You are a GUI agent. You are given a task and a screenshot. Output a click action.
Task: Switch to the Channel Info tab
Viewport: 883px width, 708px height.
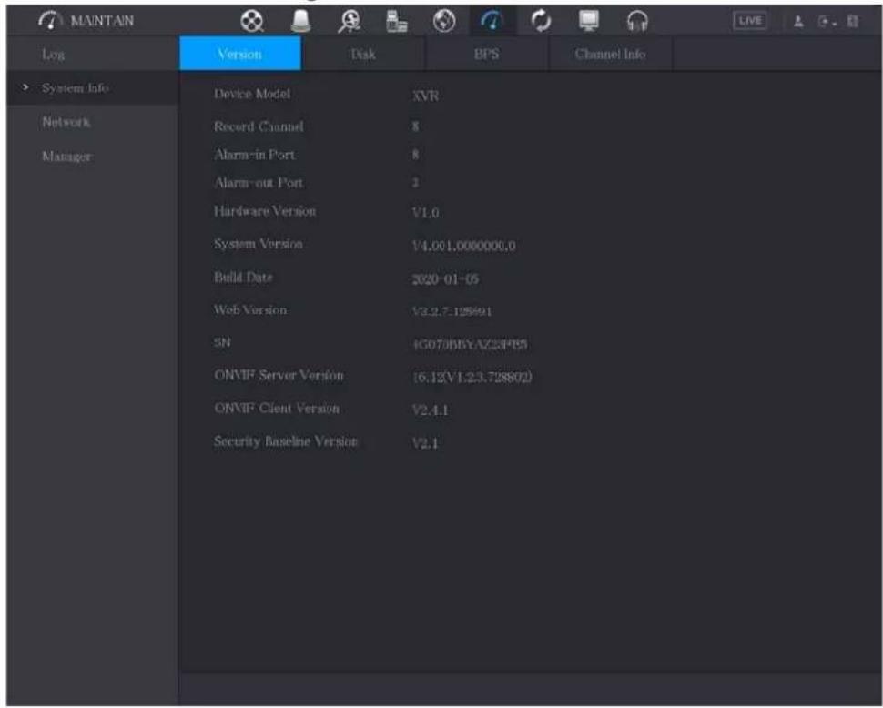pos(610,54)
